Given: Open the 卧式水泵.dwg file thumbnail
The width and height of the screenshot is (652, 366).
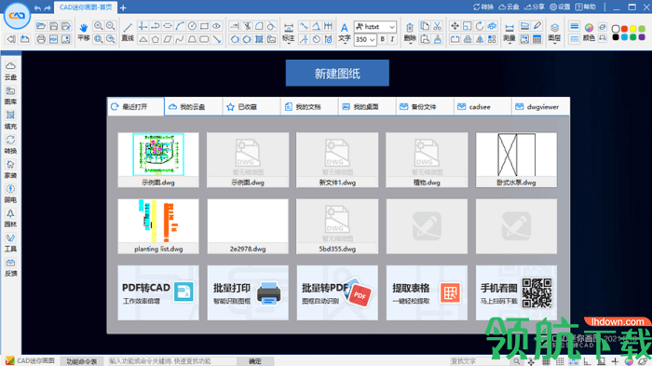Looking at the screenshot, I should pos(516,159).
